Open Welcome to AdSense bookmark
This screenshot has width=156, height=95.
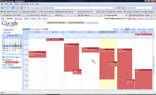28,12
